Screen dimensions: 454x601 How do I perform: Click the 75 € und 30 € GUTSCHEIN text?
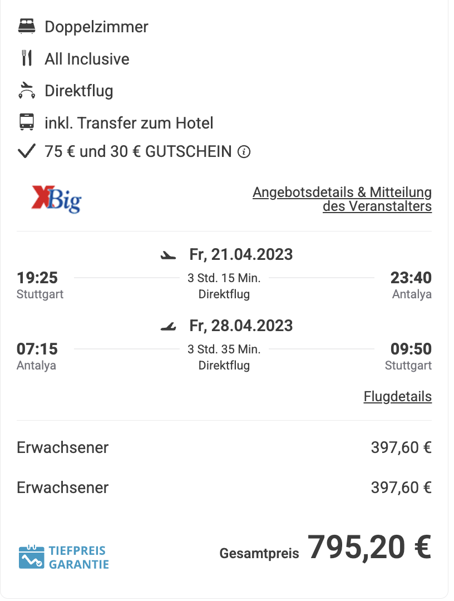[139, 151]
